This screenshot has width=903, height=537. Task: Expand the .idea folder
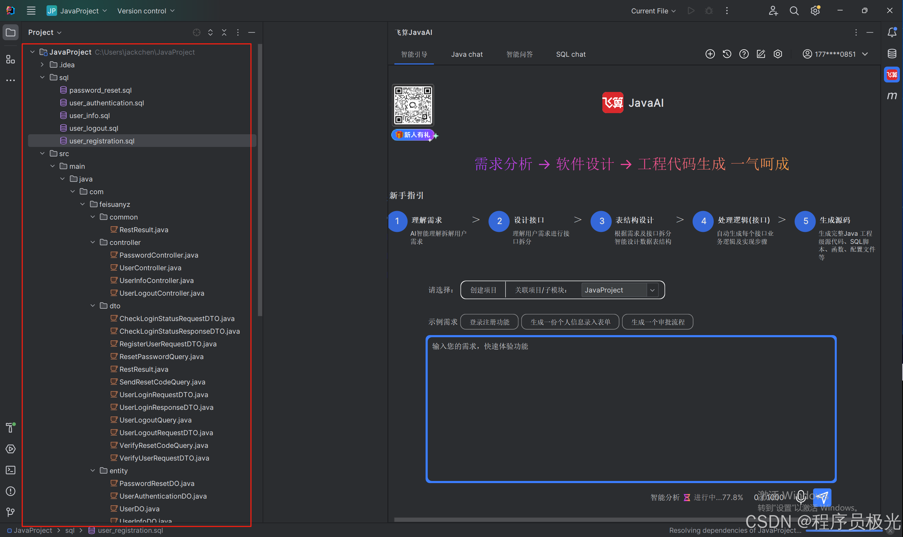(42, 65)
